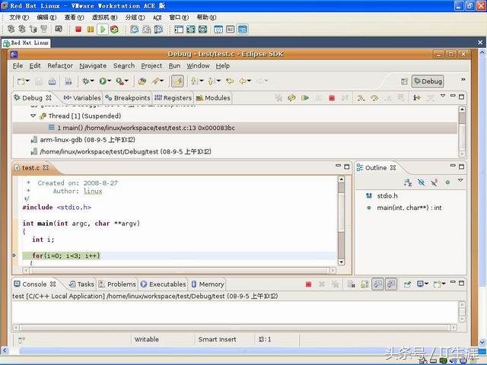Collapse the Thread [1] (Suspended) node
Image resolution: width=487 pixels, height=365 pixels.
(x=33, y=116)
